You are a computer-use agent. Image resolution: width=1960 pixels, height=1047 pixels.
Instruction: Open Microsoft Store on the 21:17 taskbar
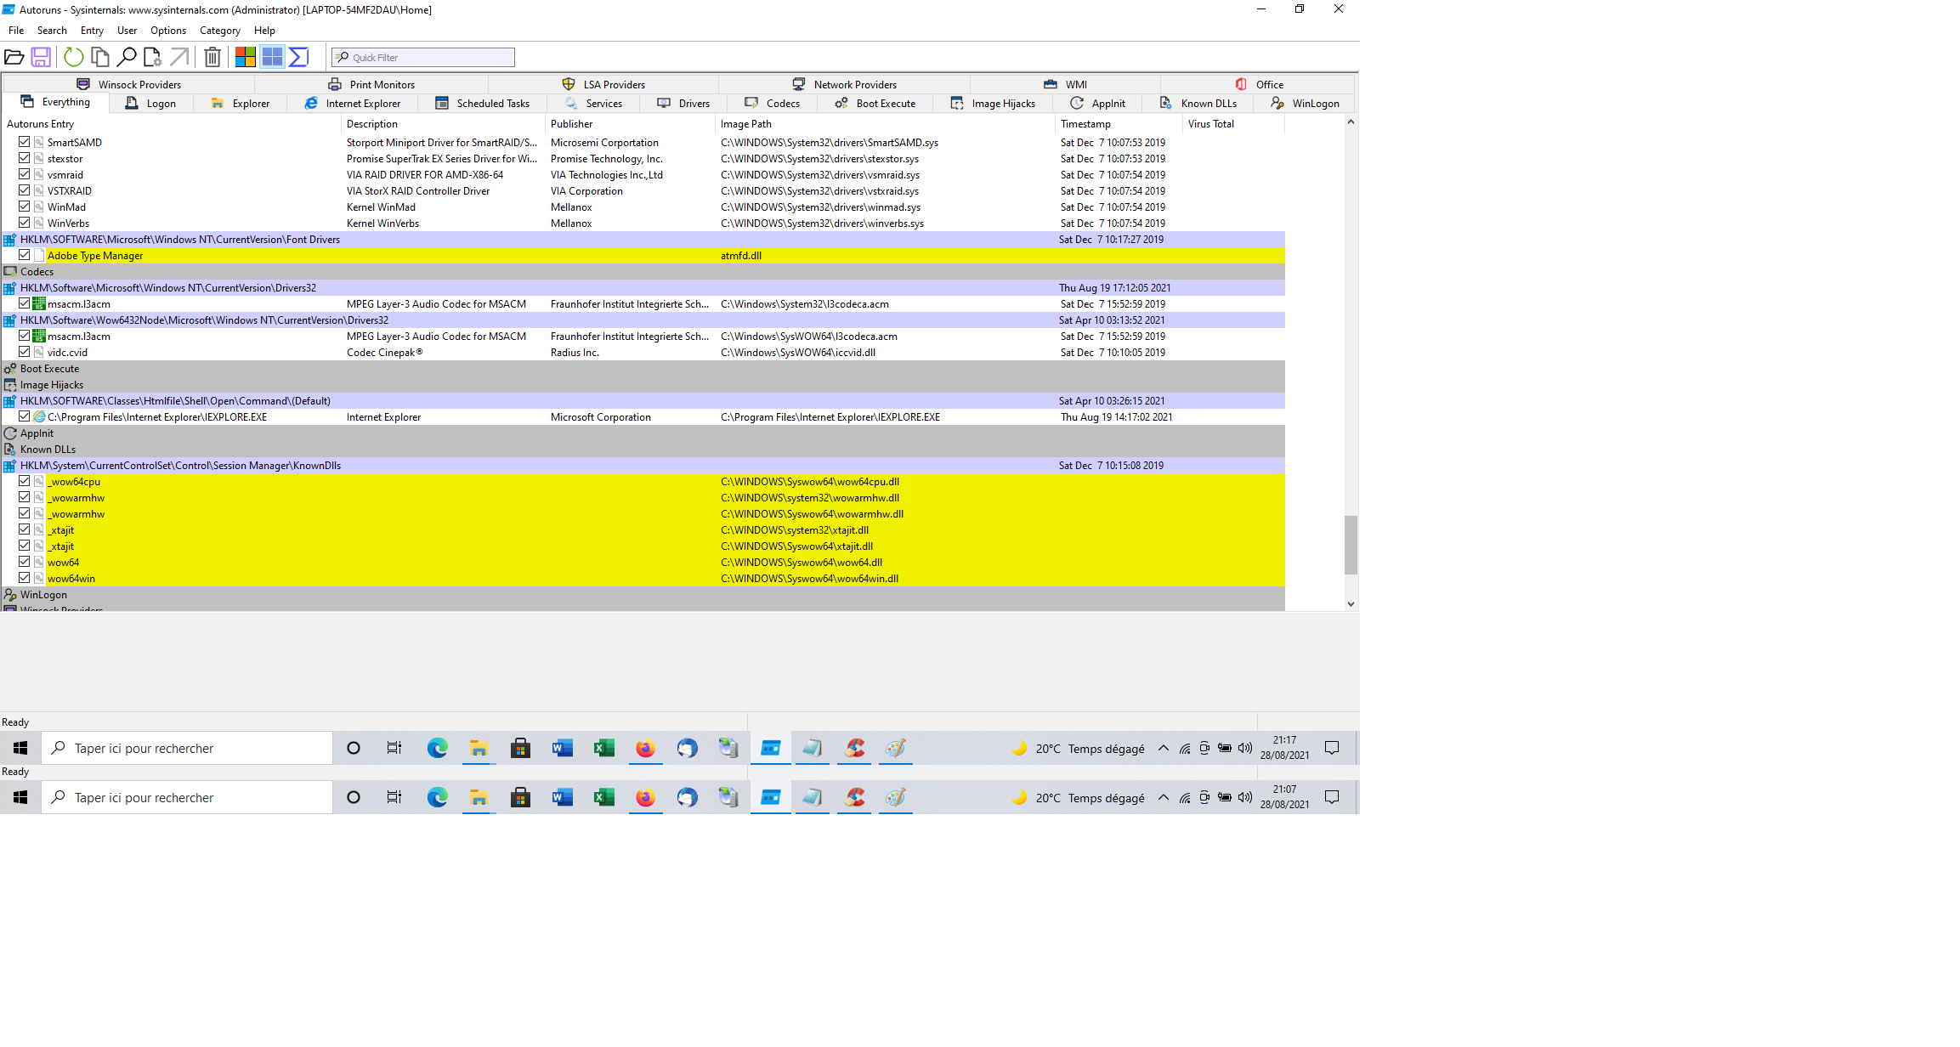click(x=520, y=748)
